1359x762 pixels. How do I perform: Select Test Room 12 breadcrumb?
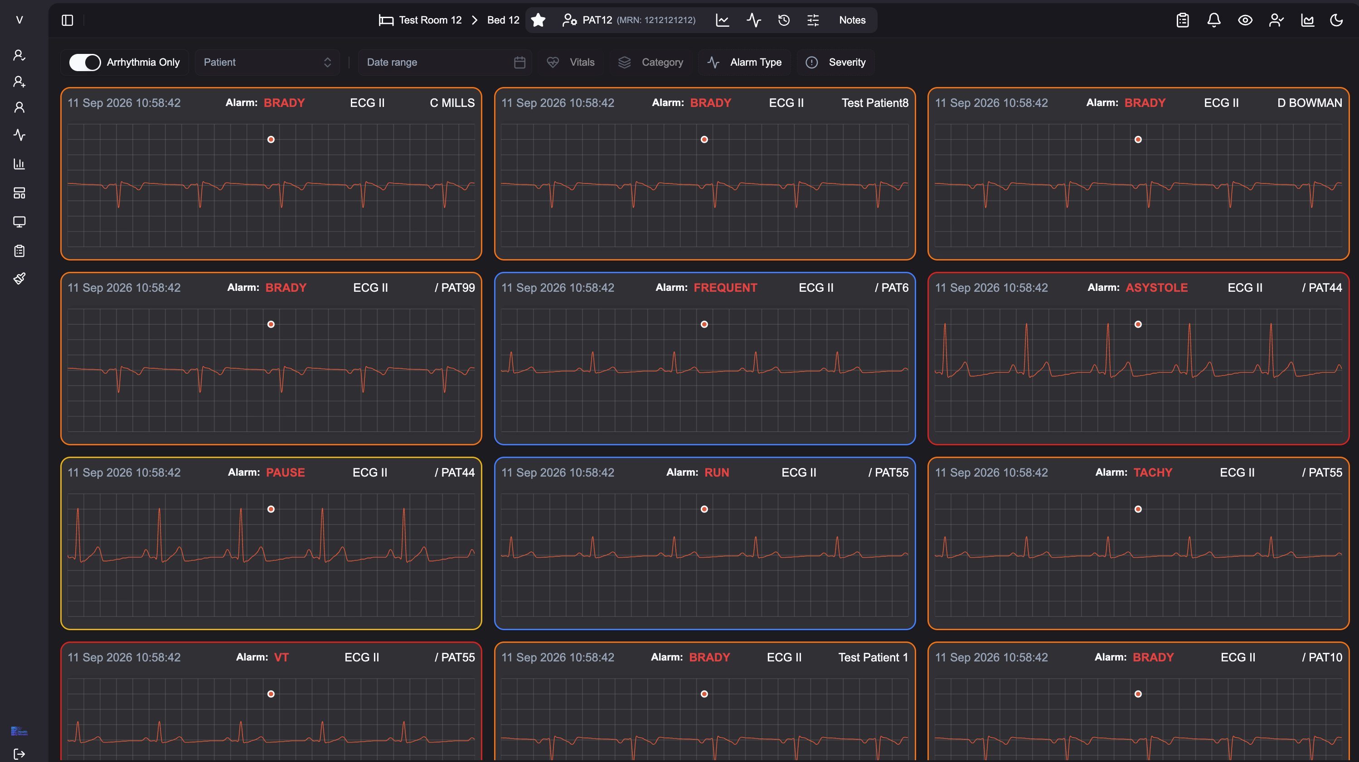430,20
